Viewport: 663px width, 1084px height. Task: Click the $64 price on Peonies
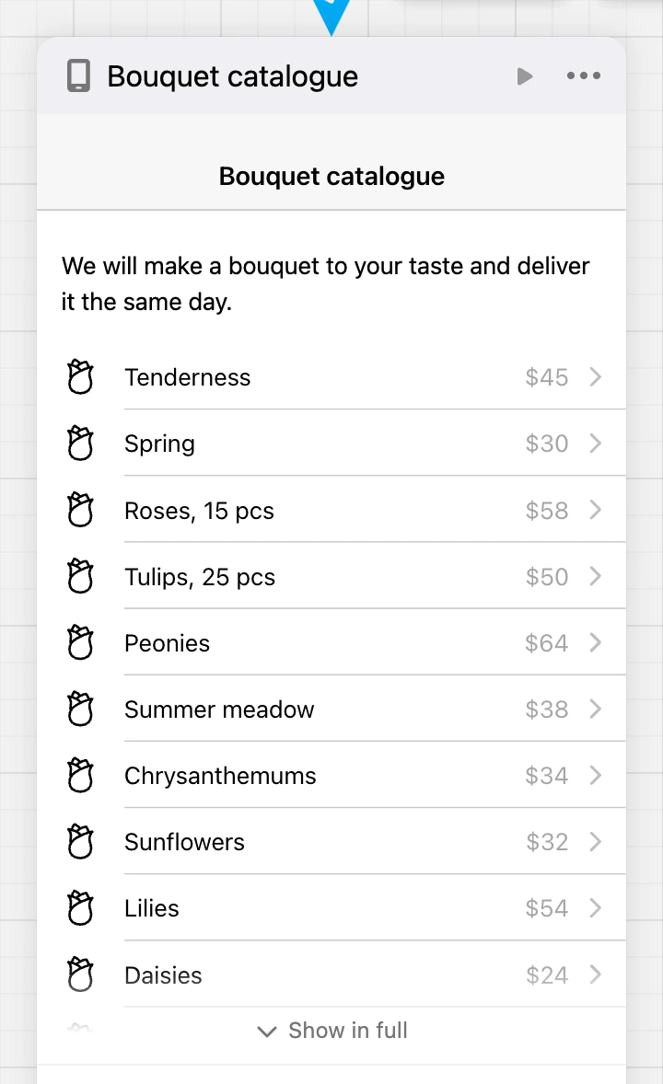tap(547, 643)
